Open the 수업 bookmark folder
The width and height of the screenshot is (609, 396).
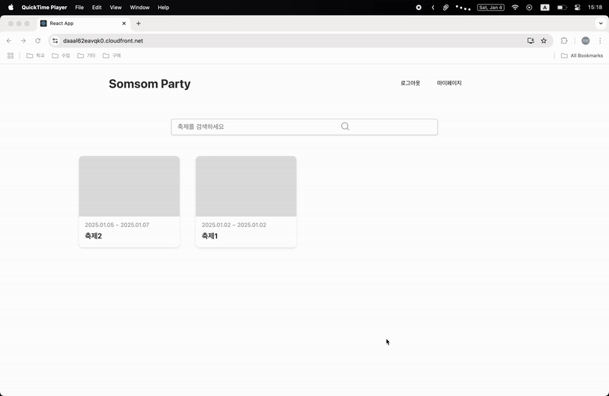tap(61, 56)
